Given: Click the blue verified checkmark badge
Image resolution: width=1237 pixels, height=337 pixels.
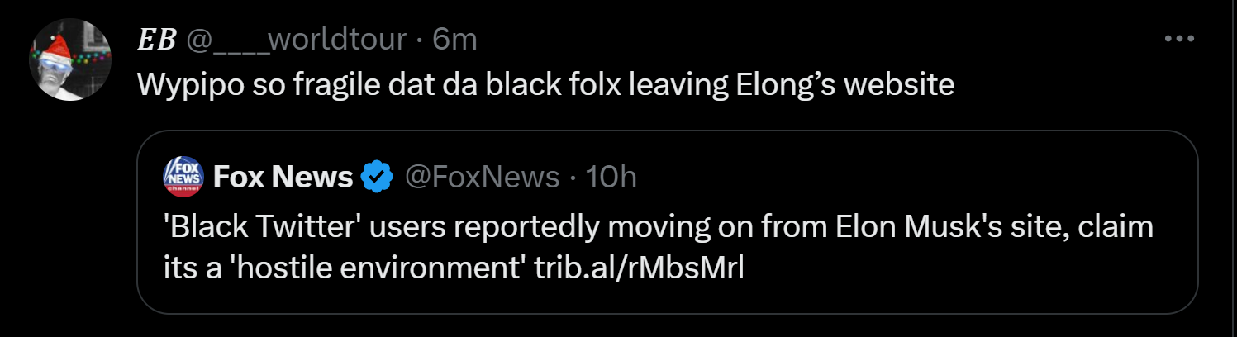Looking at the screenshot, I should tap(378, 177).
